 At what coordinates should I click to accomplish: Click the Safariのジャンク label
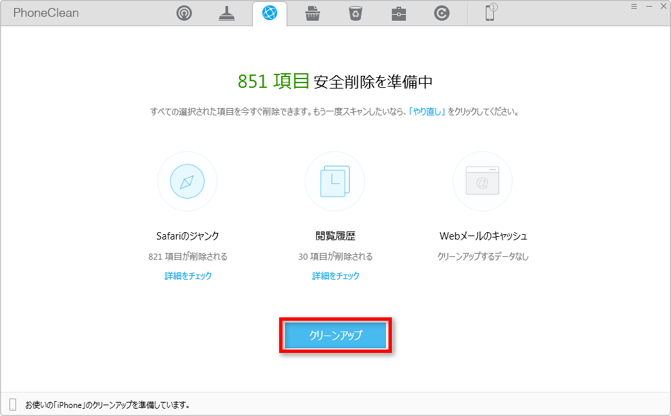(187, 236)
